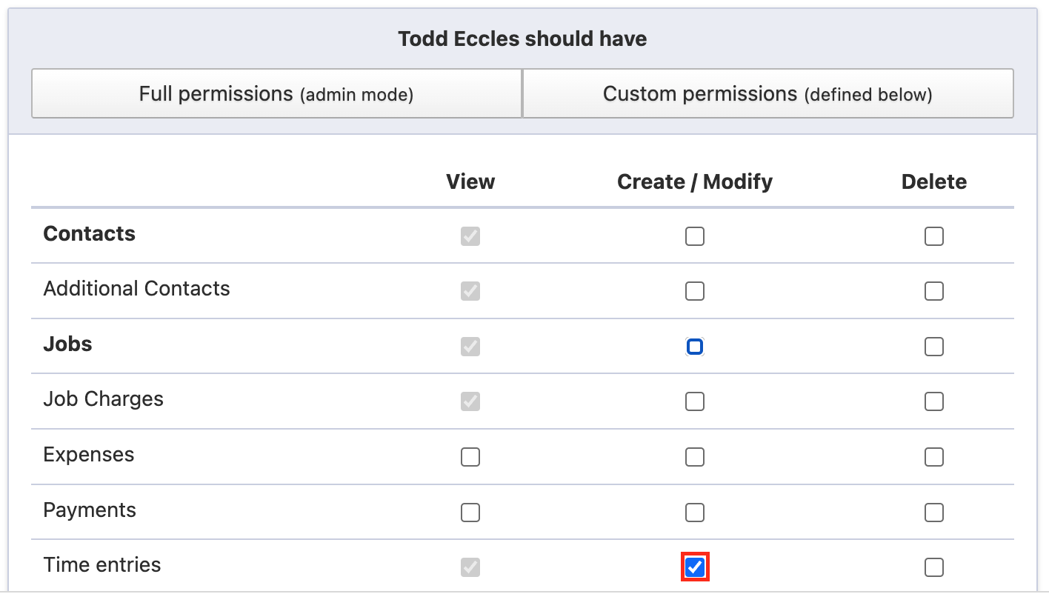Image resolution: width=1049 pixels, height=594 pixels.
Task: Enable Create / Modify for Contacts
Action: coord(695,236)
